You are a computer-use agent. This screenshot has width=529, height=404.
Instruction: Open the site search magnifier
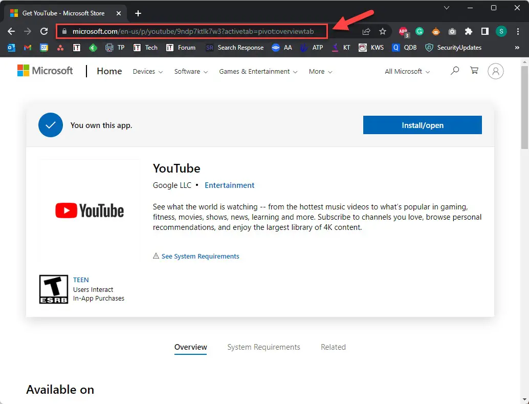pyautogui.click(x=455, y=71)
